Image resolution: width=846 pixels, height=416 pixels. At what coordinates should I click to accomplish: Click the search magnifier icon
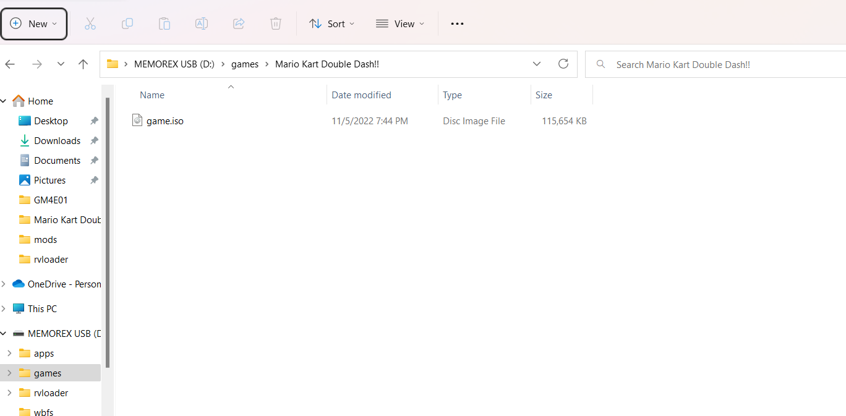[600, 64]
